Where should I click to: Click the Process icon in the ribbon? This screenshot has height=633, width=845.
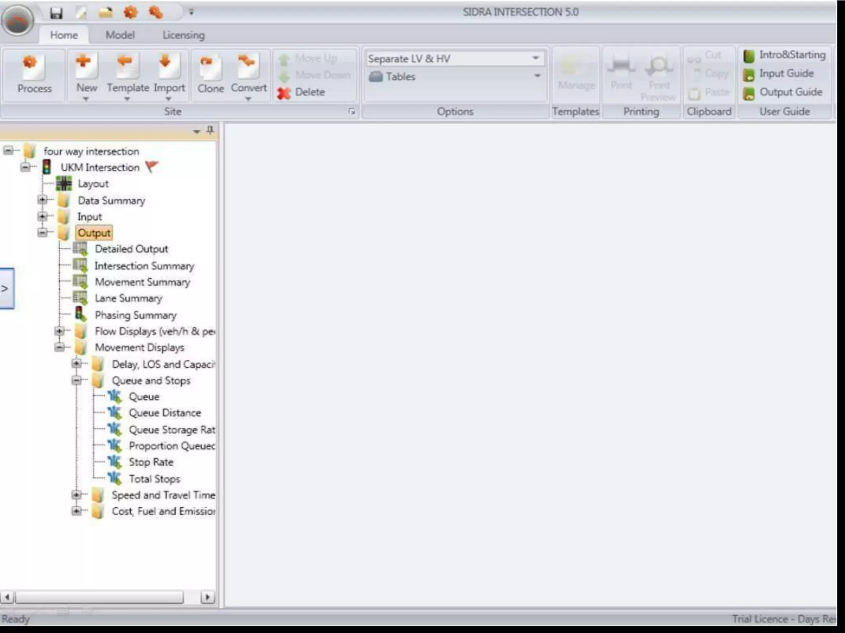click(34, 67)
